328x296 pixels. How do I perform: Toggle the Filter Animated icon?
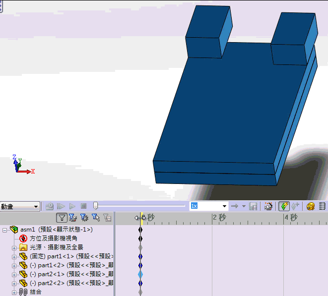(x=72, y=218)
